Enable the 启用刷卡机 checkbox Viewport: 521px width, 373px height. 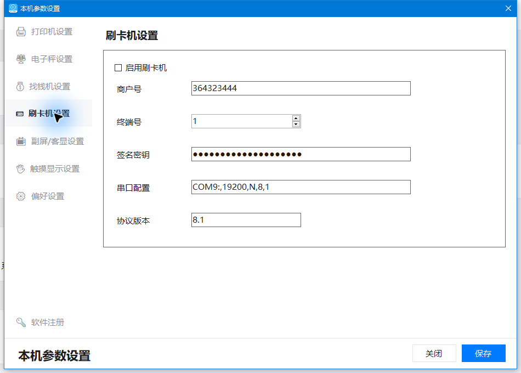118,68
